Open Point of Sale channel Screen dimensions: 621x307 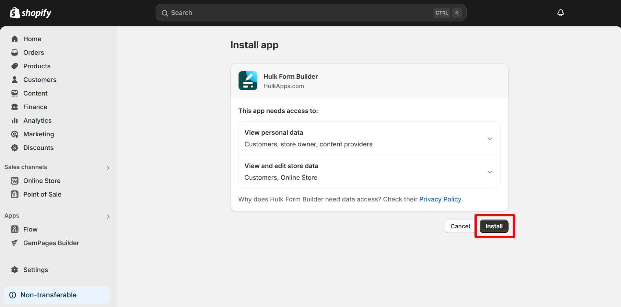pyautogui.click(x=42, y=194)
